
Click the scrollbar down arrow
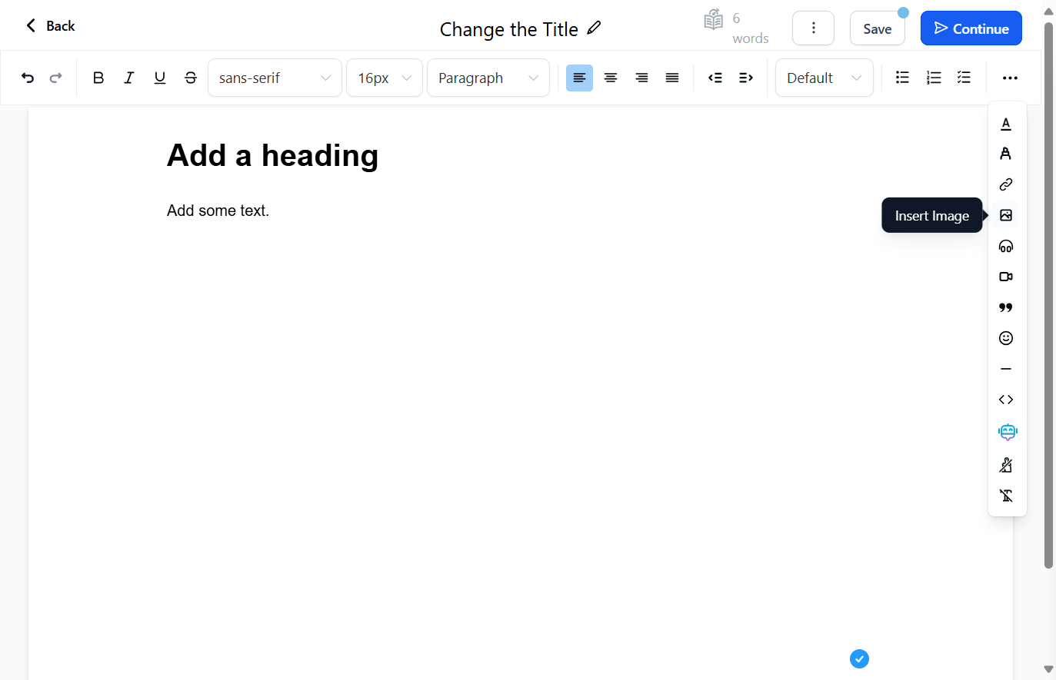click(x=1048, y=669)
